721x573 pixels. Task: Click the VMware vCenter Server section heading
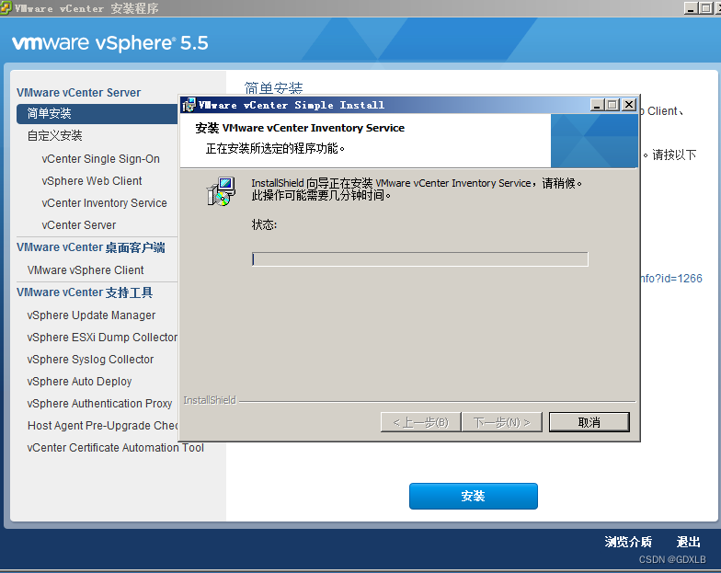(79, 92)
